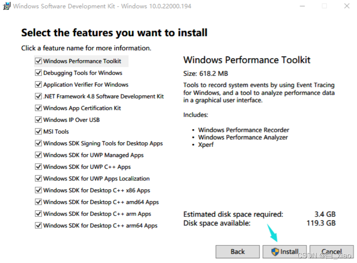The height and width of the screenshot is (263, 357).
Task: Disable Windows IP Over USB
Action: 38,120
